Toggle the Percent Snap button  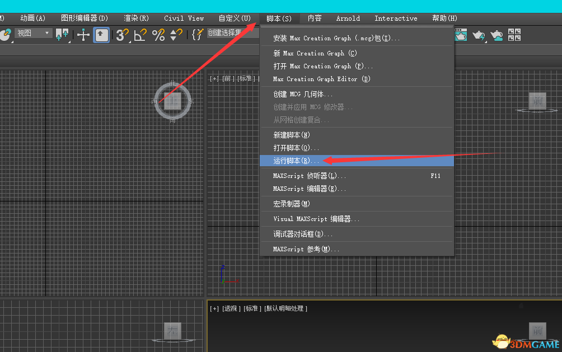tap(158, 35)
